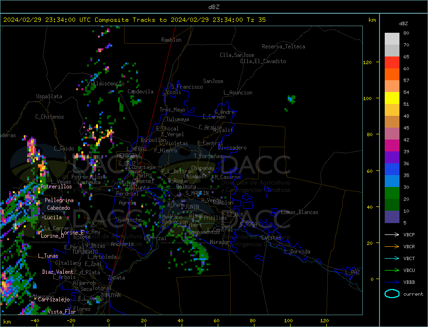Click the 'Diaz_Valent' pink label
The height and width of the screenshot is (327, 428).
(58, 272)
